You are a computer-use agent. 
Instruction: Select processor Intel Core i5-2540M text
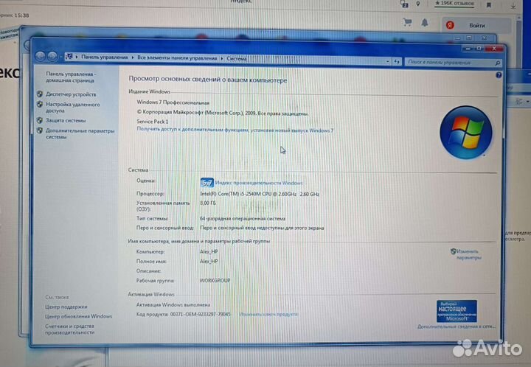[260, 194]
